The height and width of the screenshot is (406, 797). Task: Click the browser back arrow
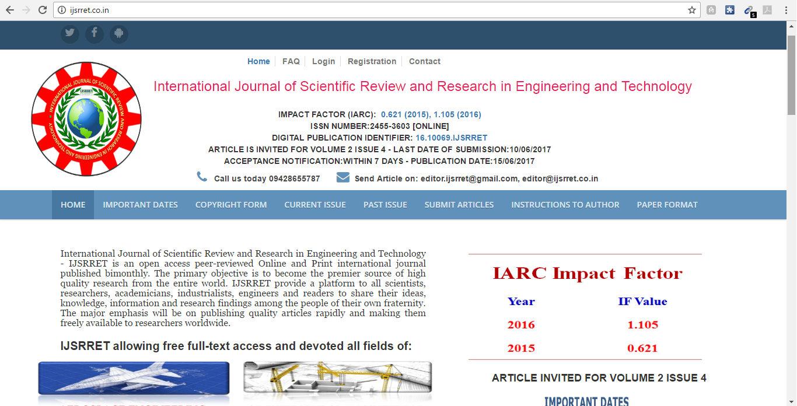coord(9,10)
